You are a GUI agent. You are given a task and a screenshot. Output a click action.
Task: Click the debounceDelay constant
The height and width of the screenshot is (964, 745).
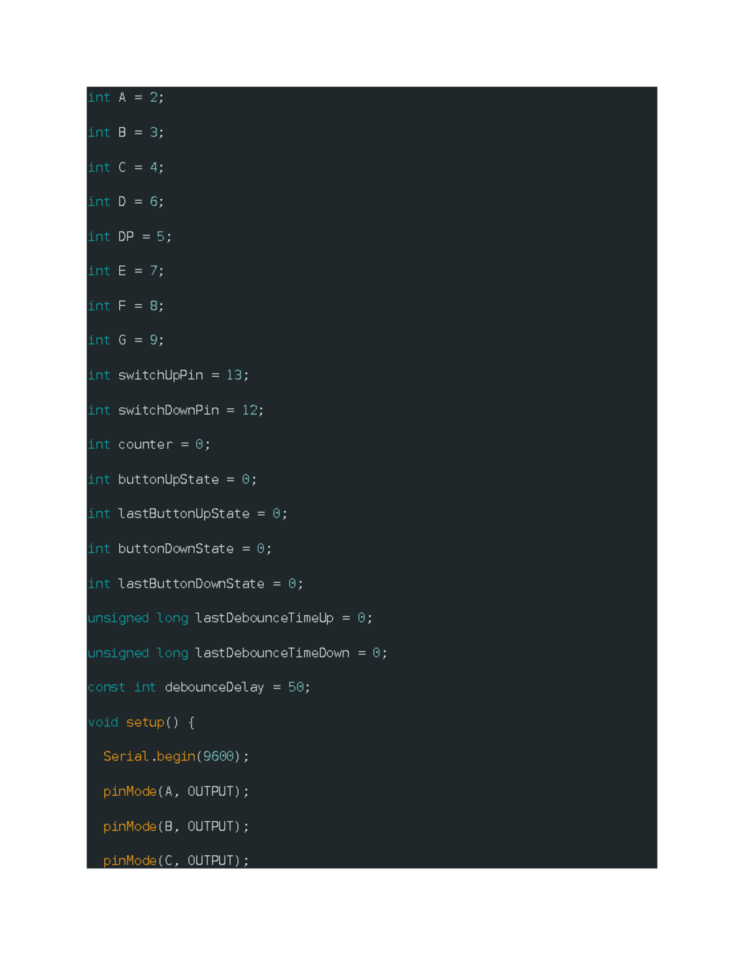[214, 688]
